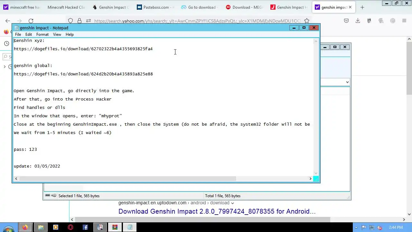The height and width of the screenshot is (232, 412).
Task: Open Save to Pocket icon
Action: click(x=346, y=21)
